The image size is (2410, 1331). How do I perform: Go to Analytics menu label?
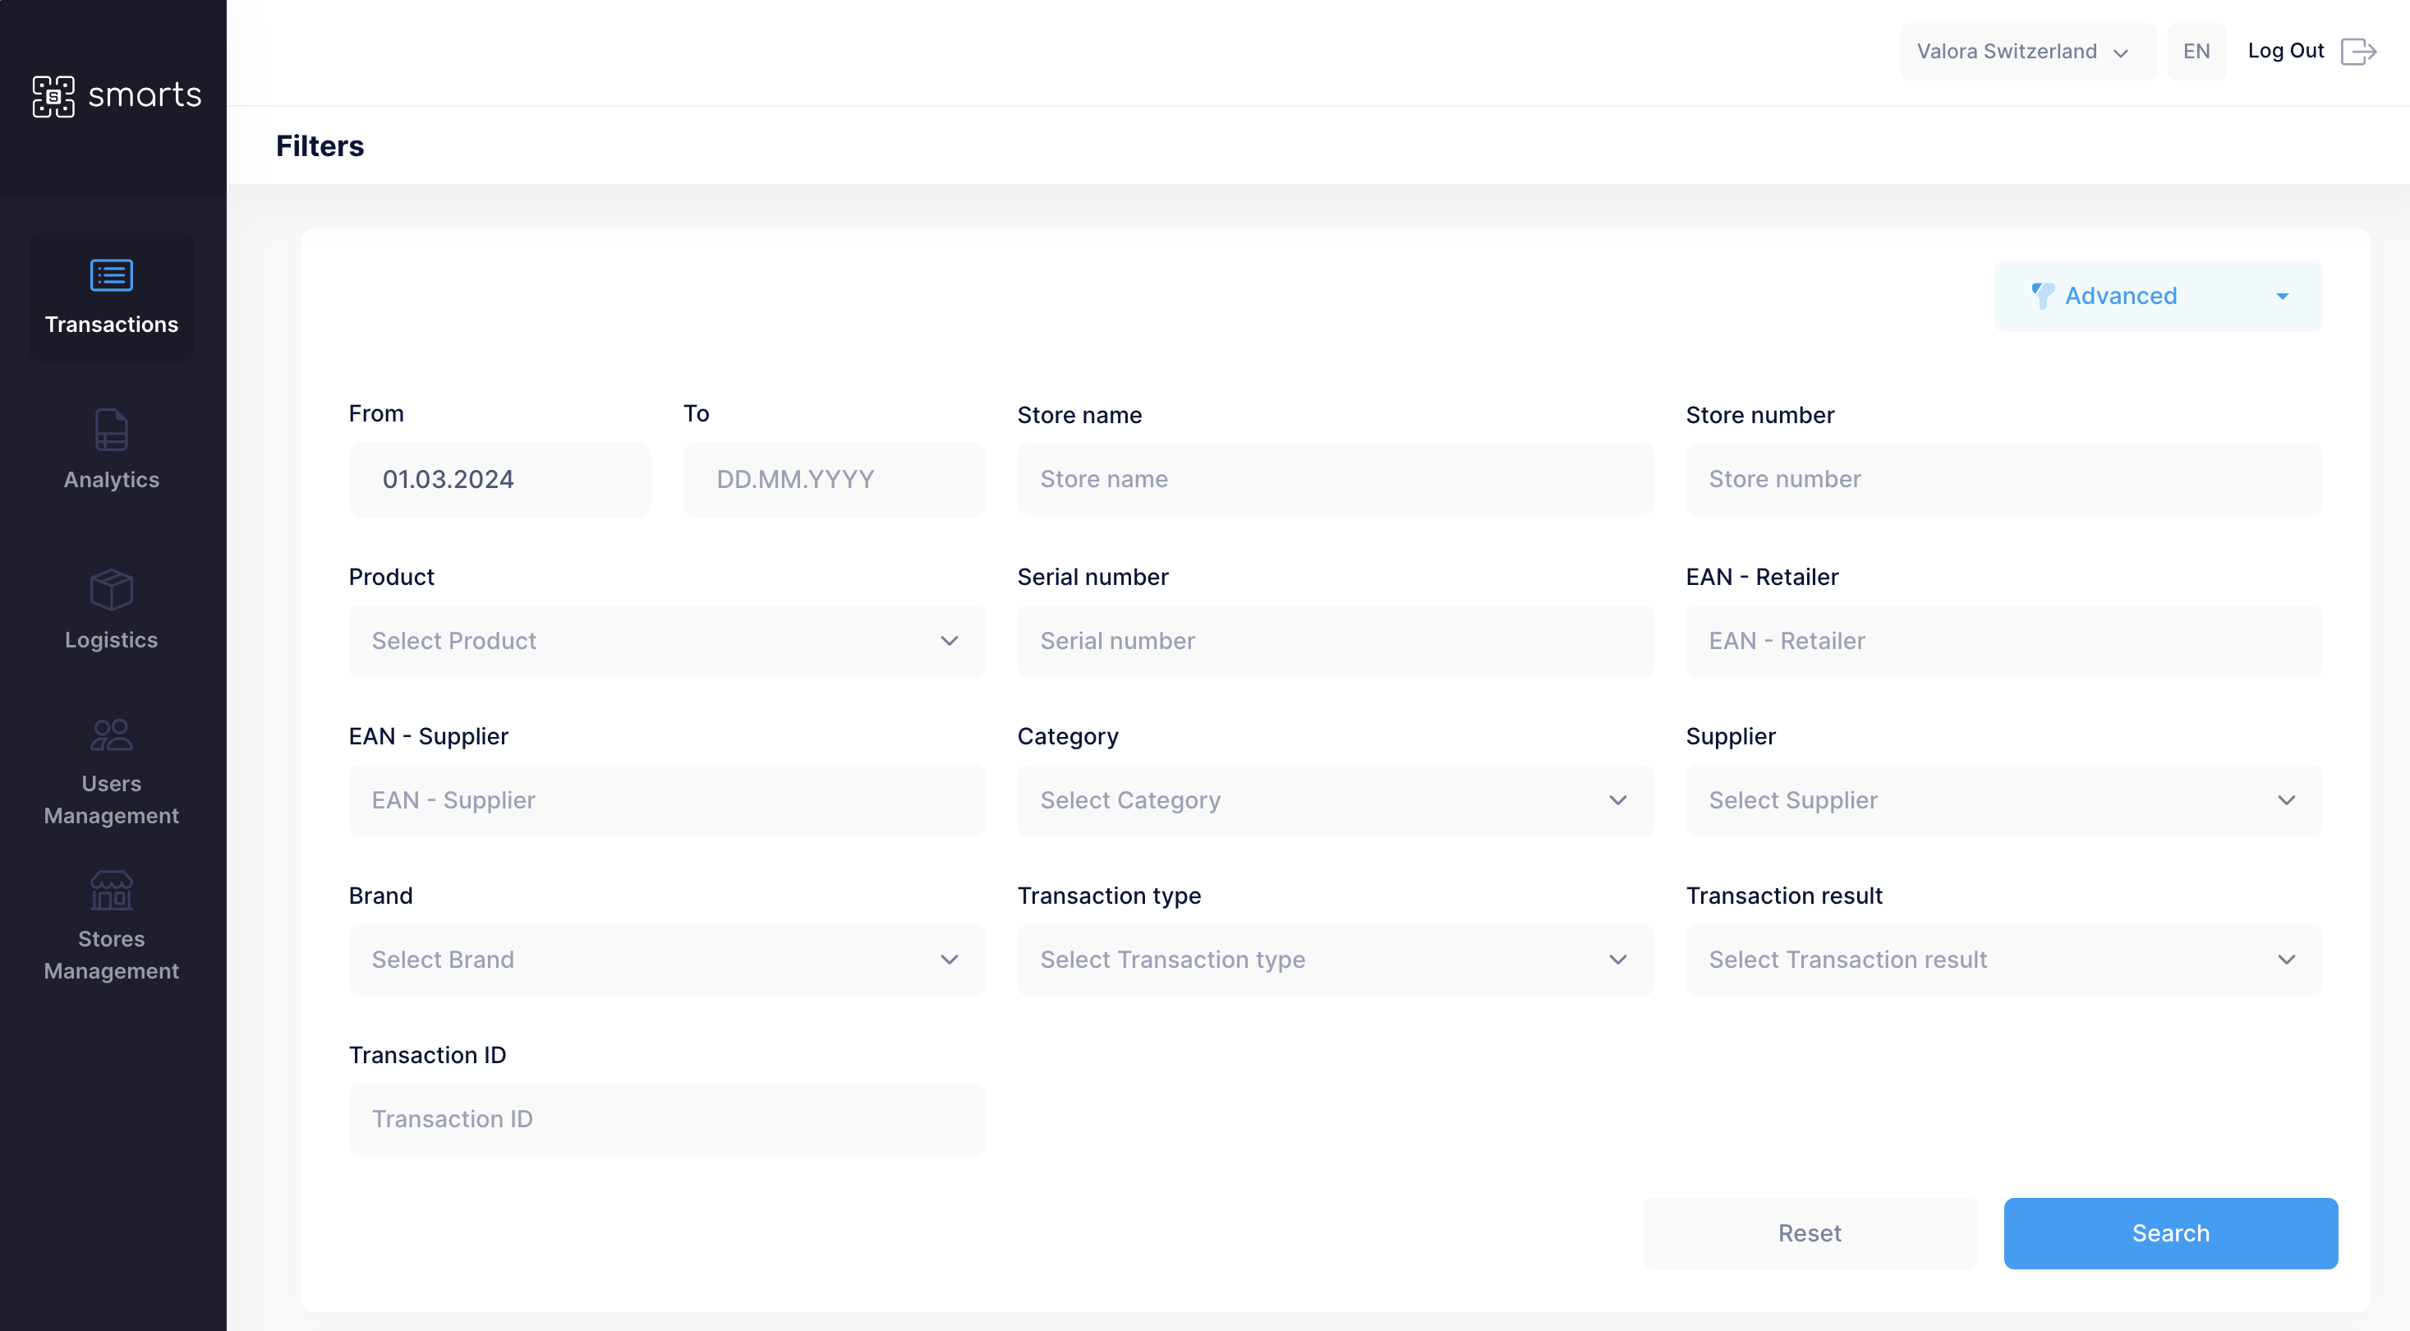click(112, 479)
